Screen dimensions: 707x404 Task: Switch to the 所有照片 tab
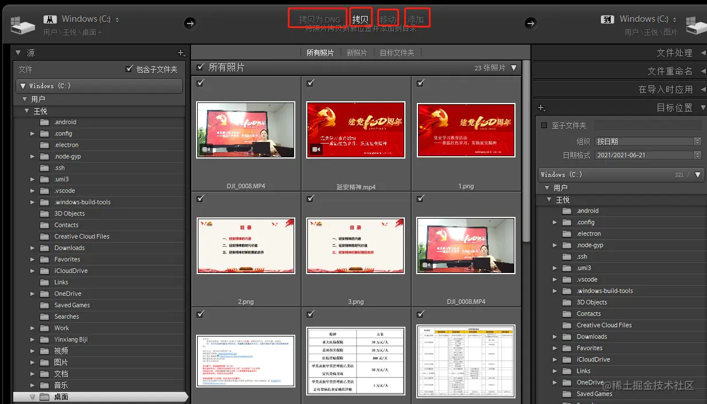[320, 53]
